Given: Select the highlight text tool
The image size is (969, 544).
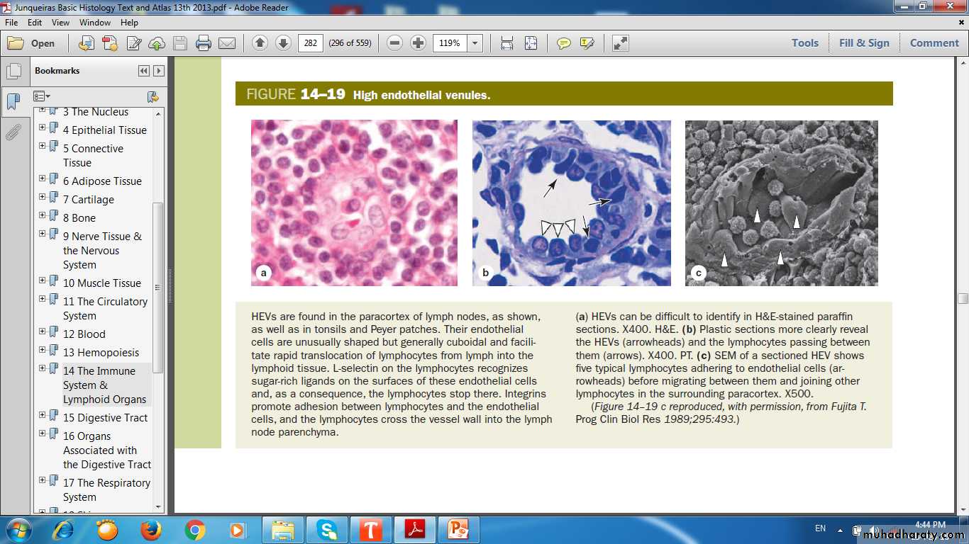Looking at the screenshot, I should click(587, 43).
